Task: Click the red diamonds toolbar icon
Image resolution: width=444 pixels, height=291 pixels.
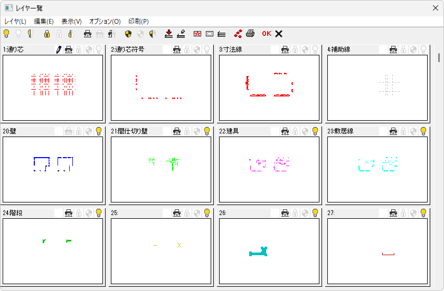Action: tap(238, 34)
